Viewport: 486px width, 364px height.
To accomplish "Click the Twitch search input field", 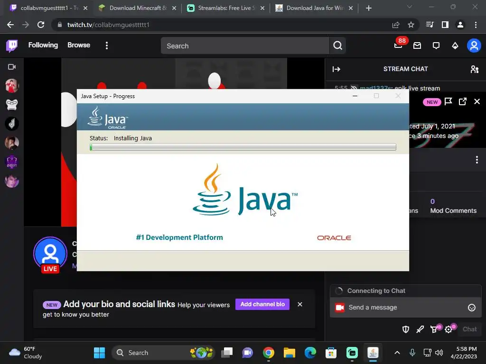I will pos(245,46).
